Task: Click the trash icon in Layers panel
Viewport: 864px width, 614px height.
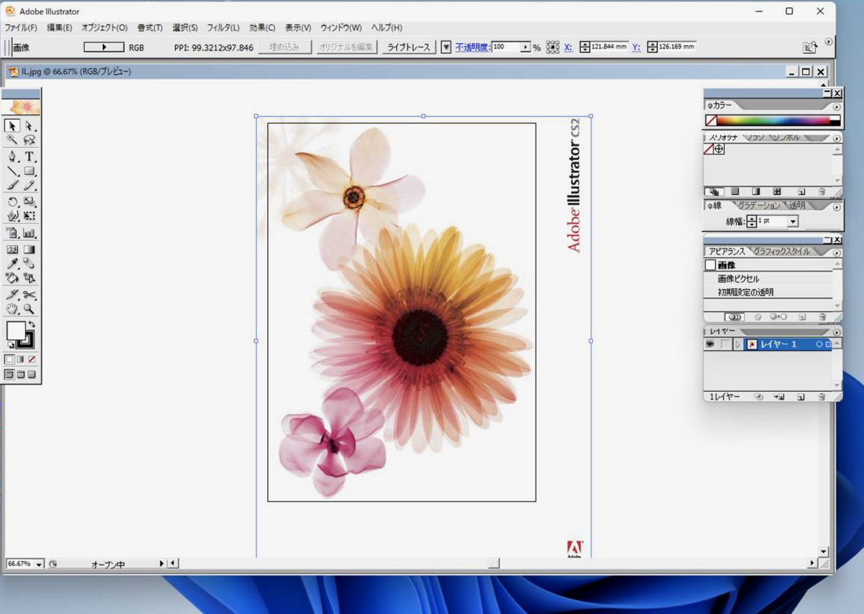Action: click(822, 397)
